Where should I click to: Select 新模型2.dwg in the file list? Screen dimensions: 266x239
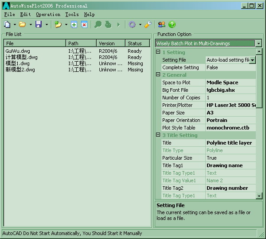(20, 70)
